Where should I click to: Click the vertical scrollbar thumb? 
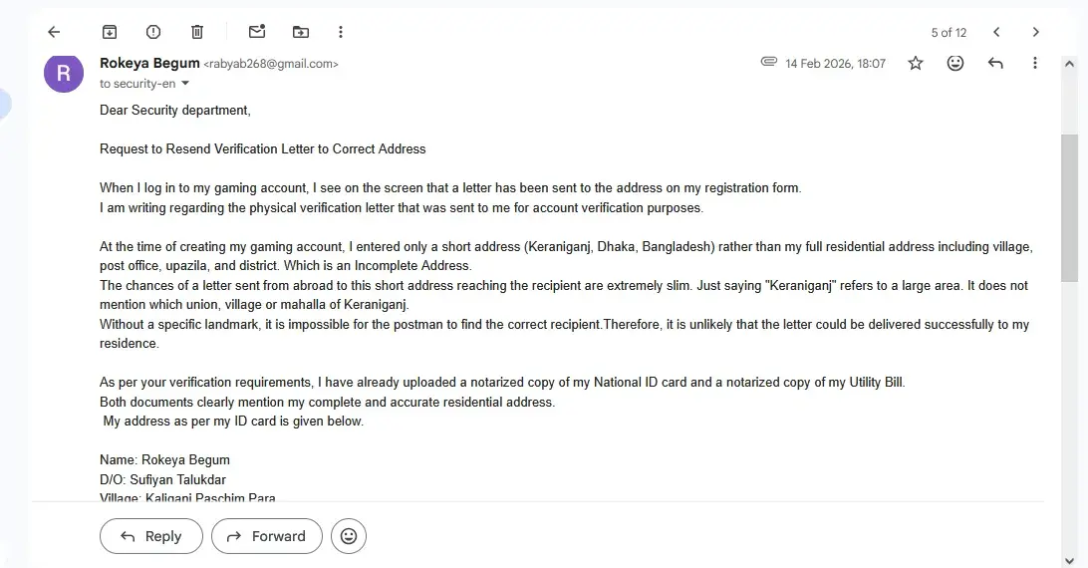pyautogui.click(x=1069, y=207)
